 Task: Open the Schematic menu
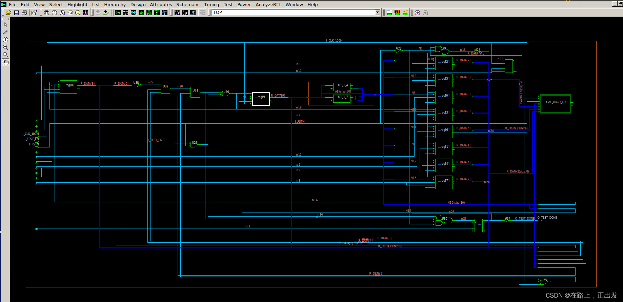pyautogui.click(x=187, y=4)
